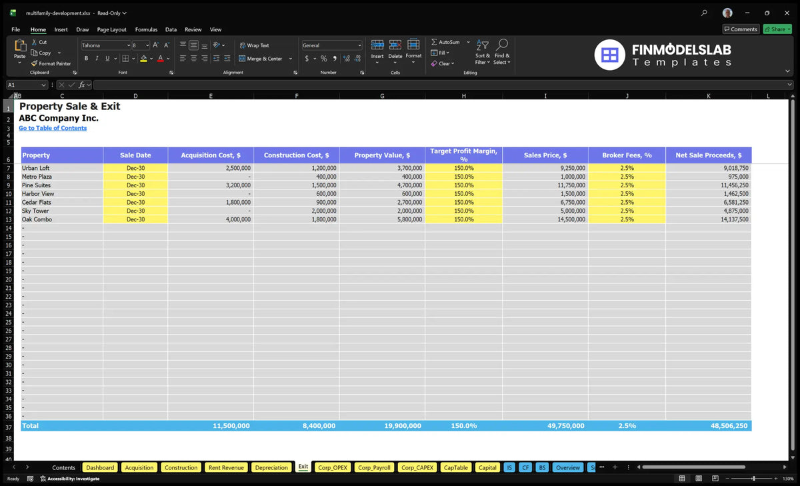
Task: Click Increase Decimal icon
Action: pyautogui.click(x=346, y=59)
